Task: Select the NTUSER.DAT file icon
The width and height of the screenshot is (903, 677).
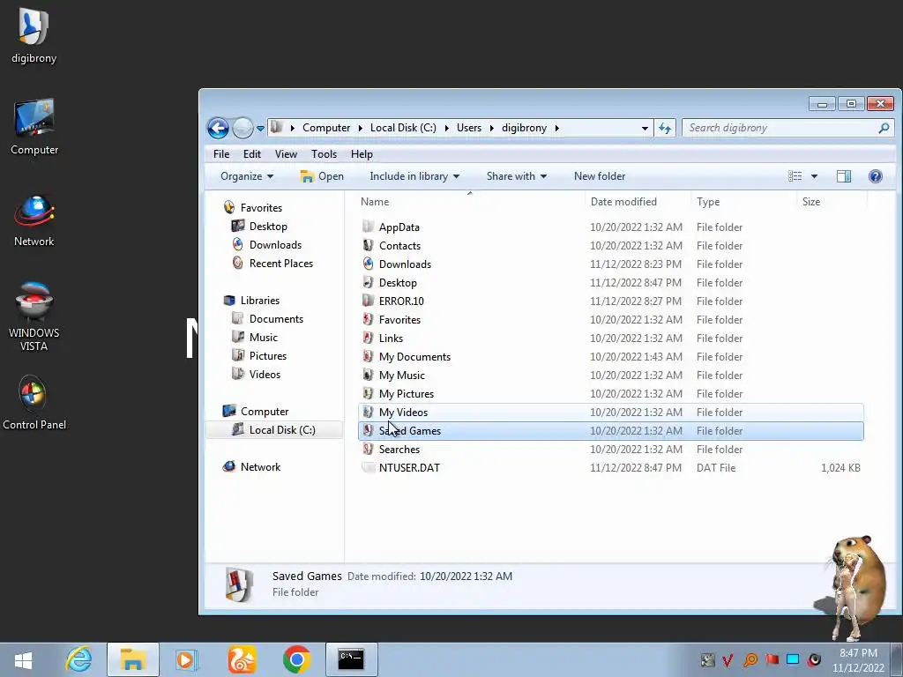Action: pos(368,467)
